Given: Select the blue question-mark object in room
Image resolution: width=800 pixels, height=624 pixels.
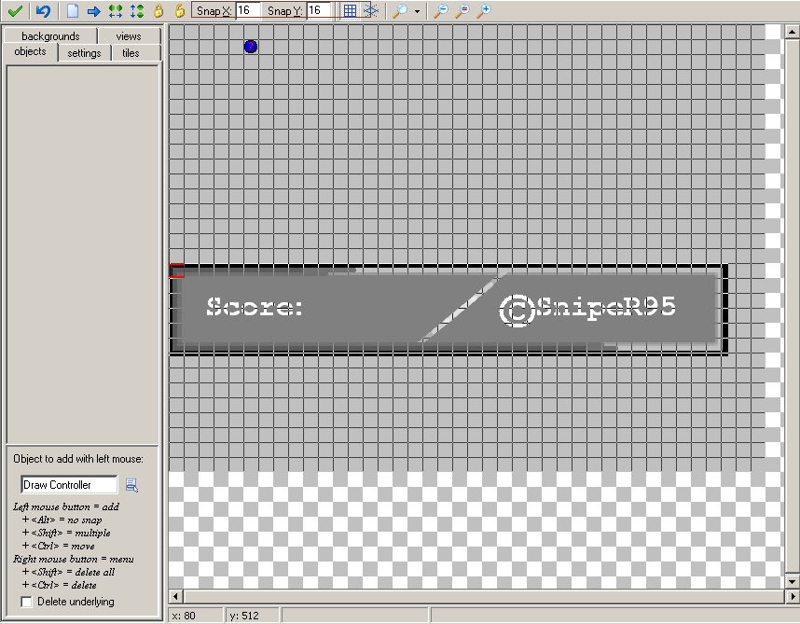Looking at the screenshot, I should 251,46.
